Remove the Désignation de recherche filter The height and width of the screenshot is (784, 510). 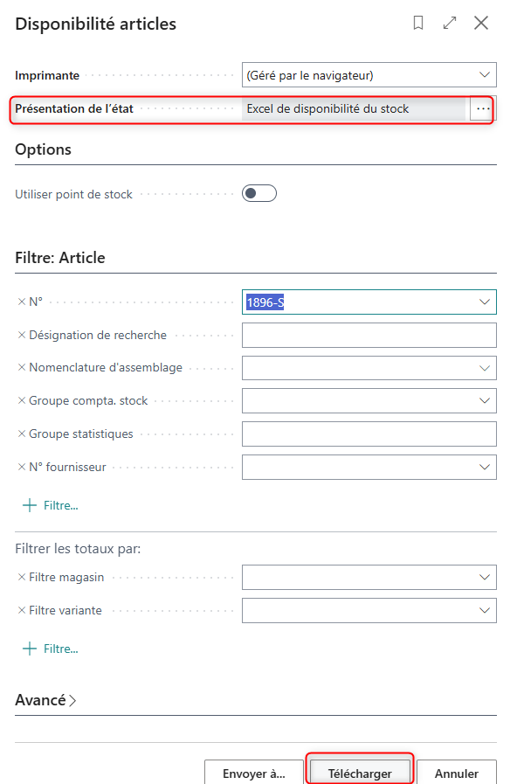pyautogui.click(x=22, y=335)
